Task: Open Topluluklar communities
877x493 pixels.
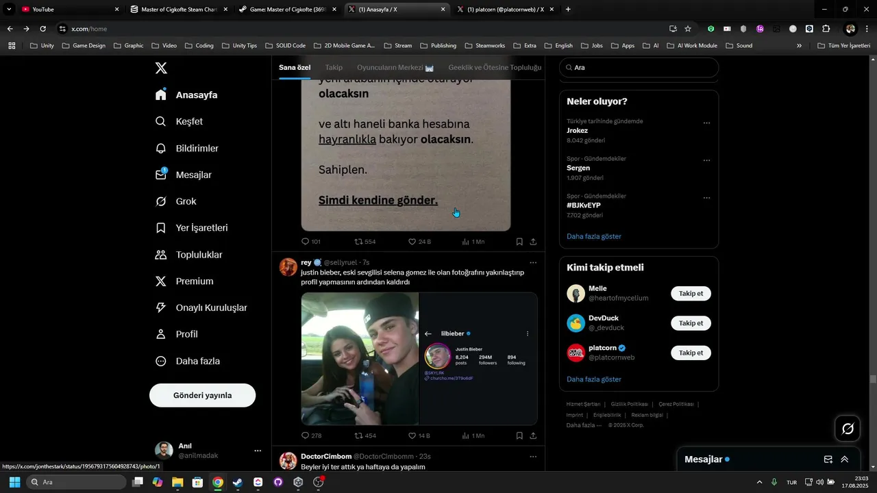Action: click(x=188, y=255)
